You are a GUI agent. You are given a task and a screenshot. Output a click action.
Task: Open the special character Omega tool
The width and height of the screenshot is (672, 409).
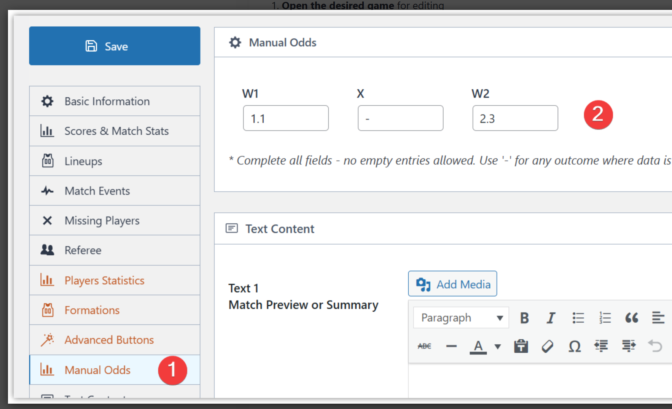(575, 346)
